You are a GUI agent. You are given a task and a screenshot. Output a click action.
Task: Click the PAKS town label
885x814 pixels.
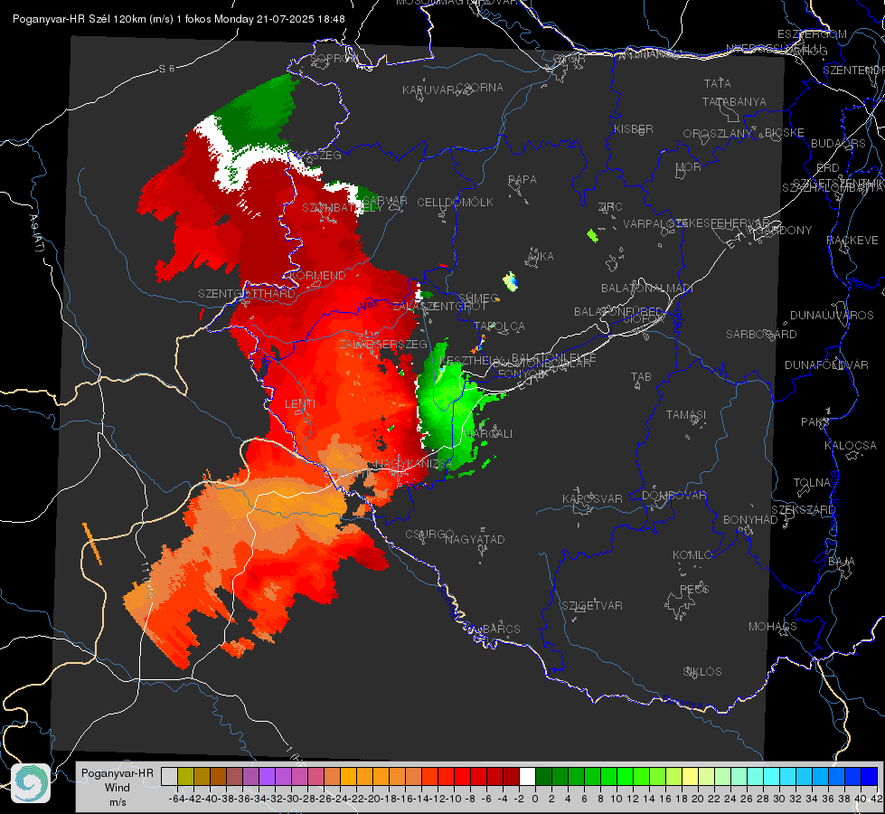click(x=815, y=422)
